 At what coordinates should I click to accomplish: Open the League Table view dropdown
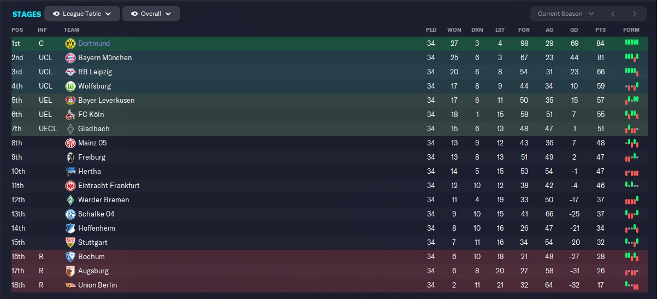pos(82,14)
